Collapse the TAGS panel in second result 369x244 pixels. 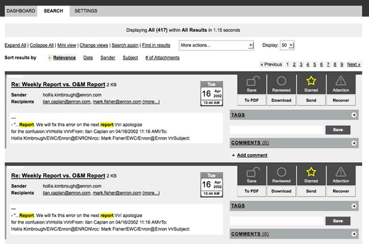tap(354, 206)
